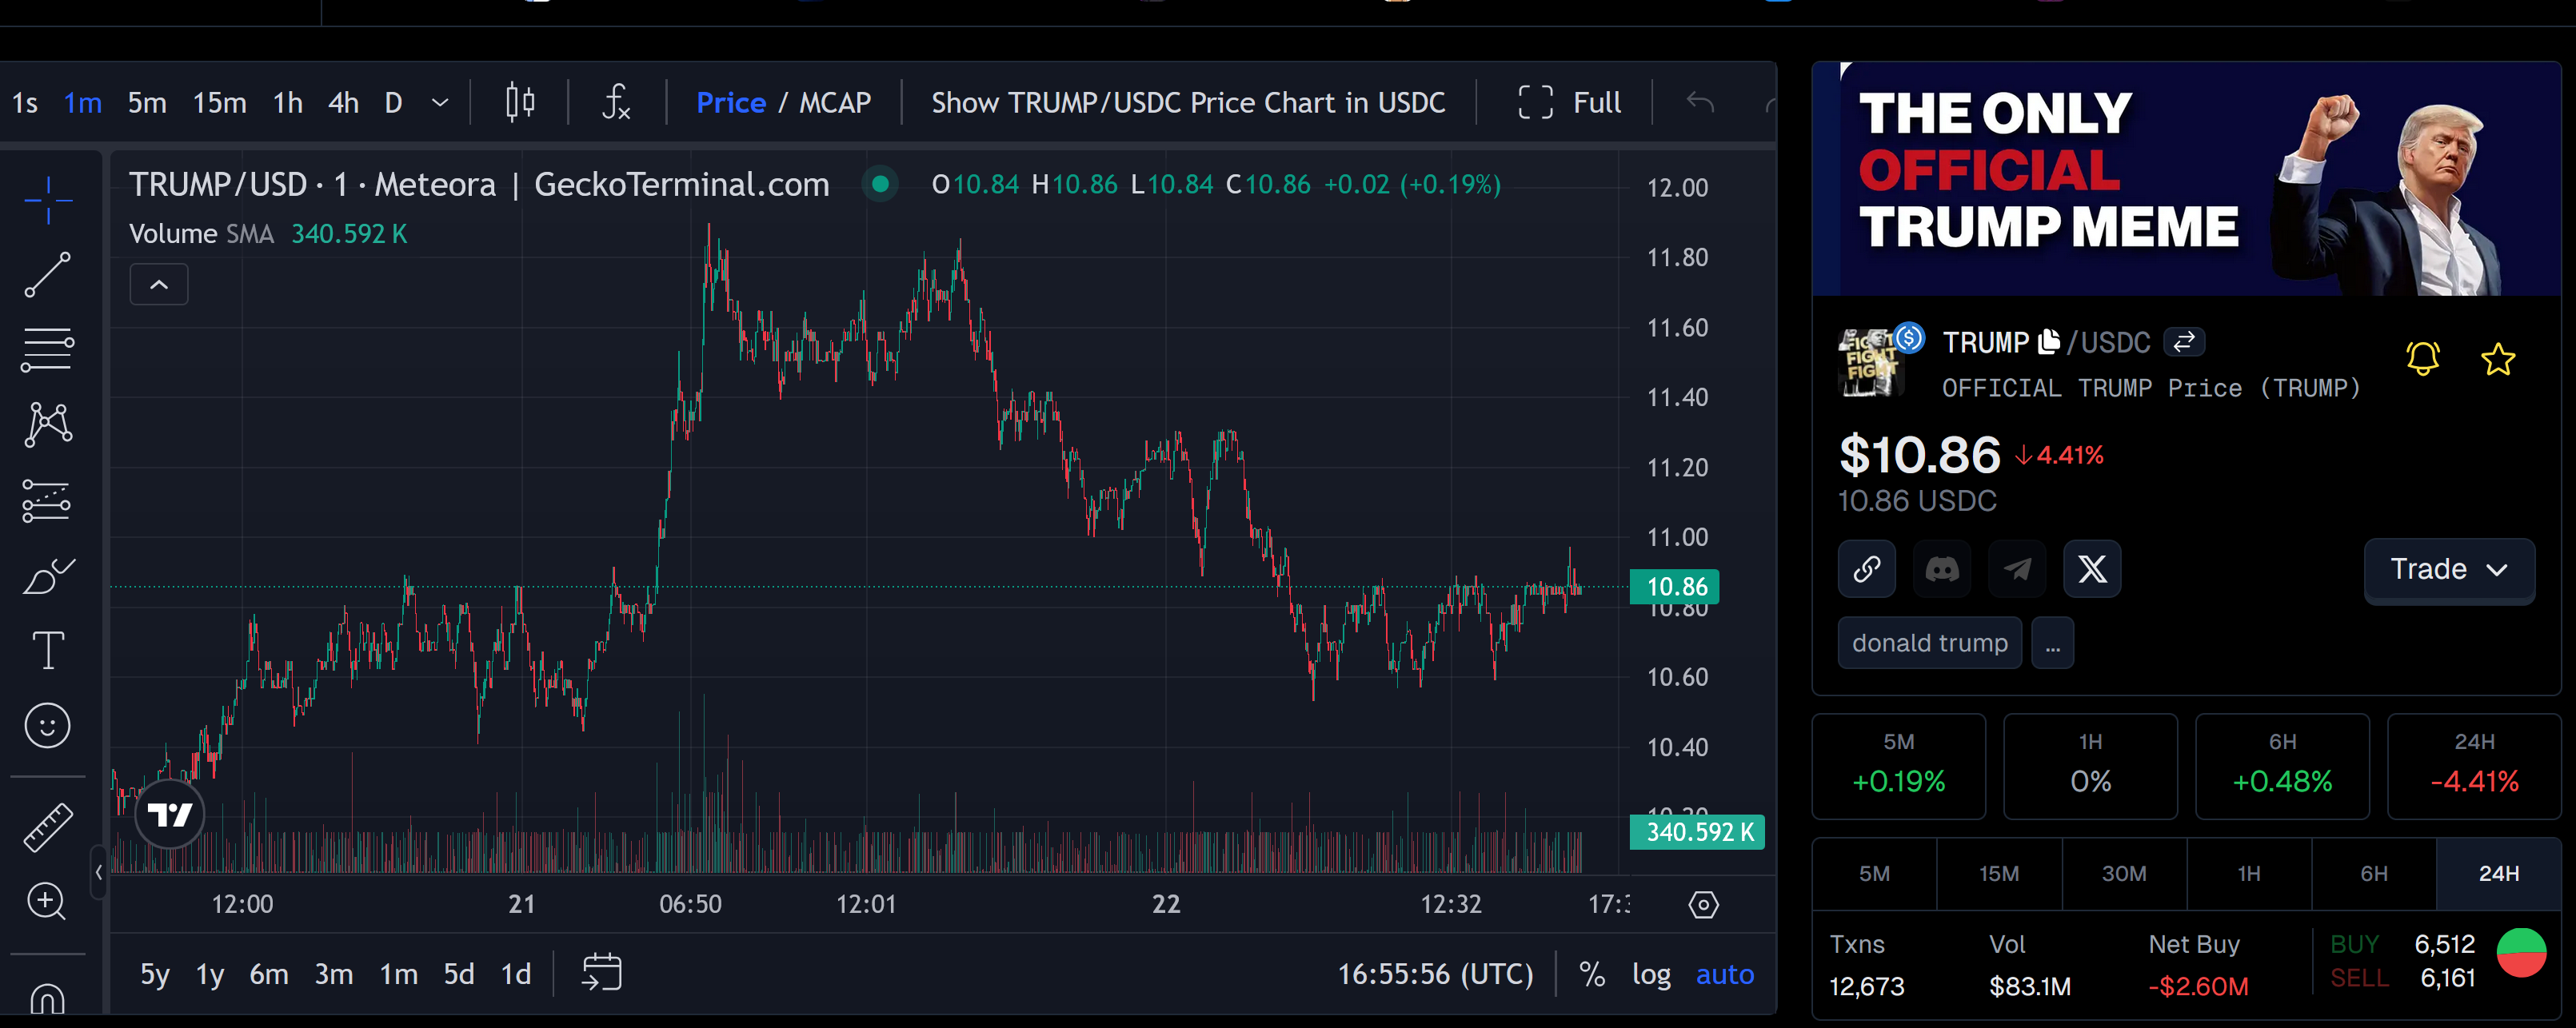Copy the TRUMP token address
Screen dimensions: 2576x1028
pos(2049,342)
